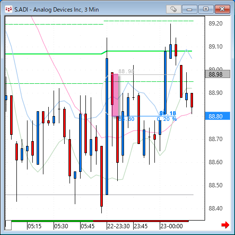Click the 23:45 time label
The width and height of the screenshot is (235, 235).
click(141, 226)
